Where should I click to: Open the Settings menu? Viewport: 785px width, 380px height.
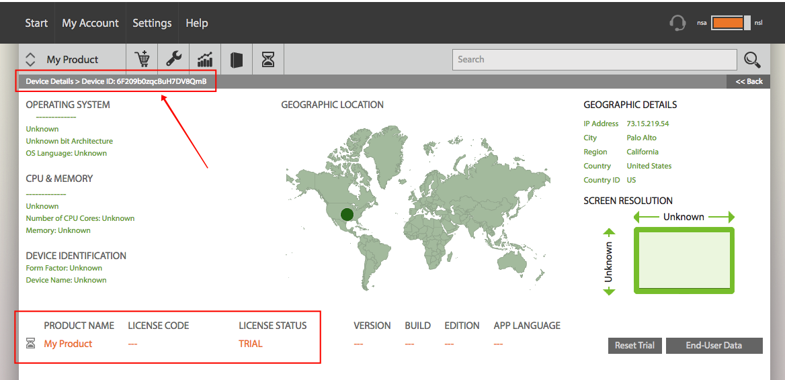(152, 23)
